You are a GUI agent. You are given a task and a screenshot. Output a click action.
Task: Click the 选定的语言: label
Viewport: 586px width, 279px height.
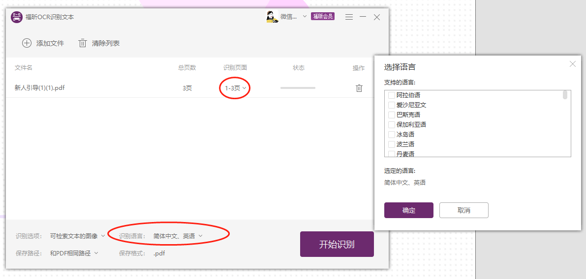pos(400,171)
